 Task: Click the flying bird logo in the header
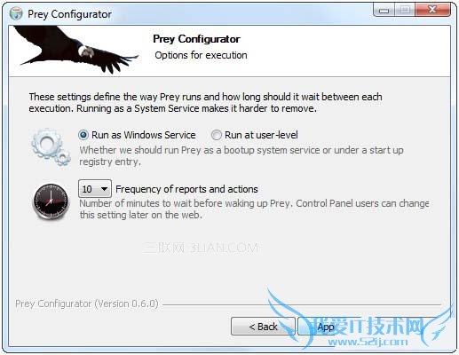click(x=75, y=50)
